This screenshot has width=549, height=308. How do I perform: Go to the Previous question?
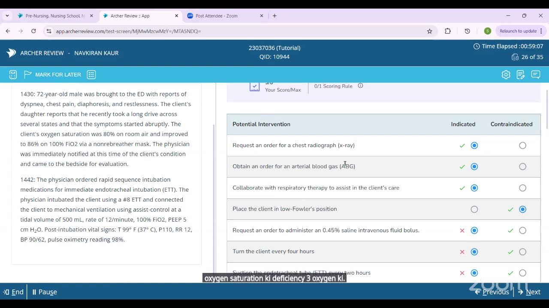point(492,292)
